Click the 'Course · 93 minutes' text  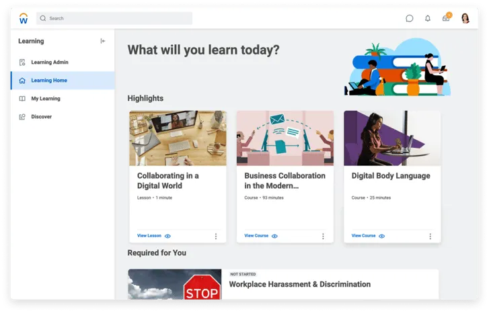point(264,197)
